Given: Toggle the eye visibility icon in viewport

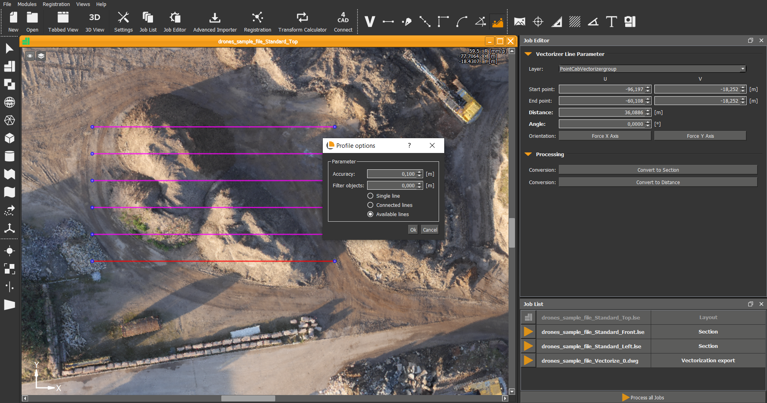Looking at the screenshot, I should [30, 56].
